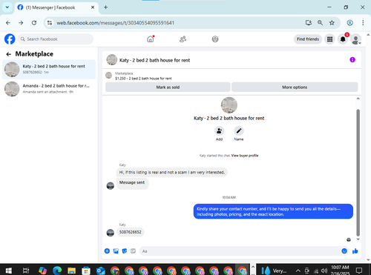Open a new browser tab

point(105,7)
